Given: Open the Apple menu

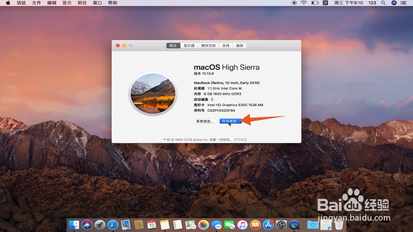Looking at the screenshot, I should coord(8,3).
